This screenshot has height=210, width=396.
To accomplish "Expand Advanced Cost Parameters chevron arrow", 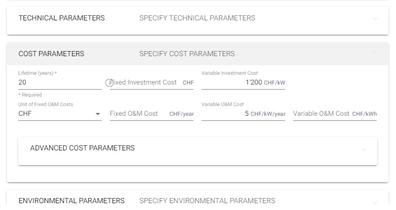I will click(364, 149).
